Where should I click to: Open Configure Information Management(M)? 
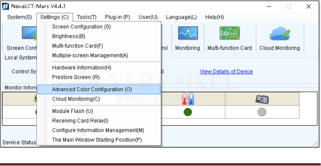tap(99, 130)
